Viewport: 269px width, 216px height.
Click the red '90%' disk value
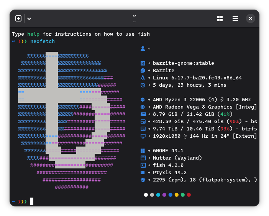[234, 122]
